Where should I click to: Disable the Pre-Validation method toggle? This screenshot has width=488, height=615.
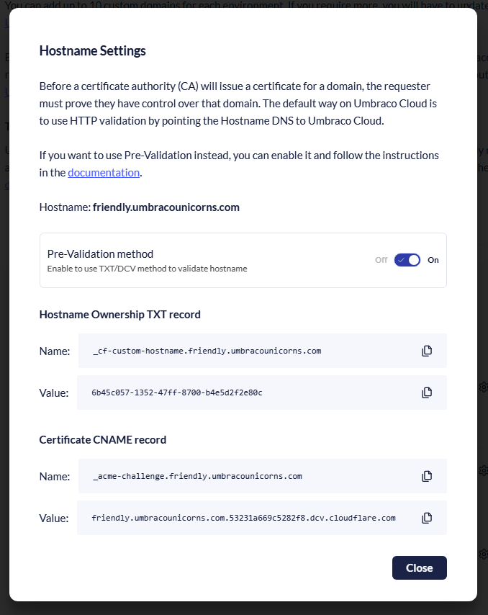(x=407, y=260)
